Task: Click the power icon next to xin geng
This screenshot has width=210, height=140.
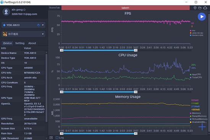Action: (x=24, y=10)
